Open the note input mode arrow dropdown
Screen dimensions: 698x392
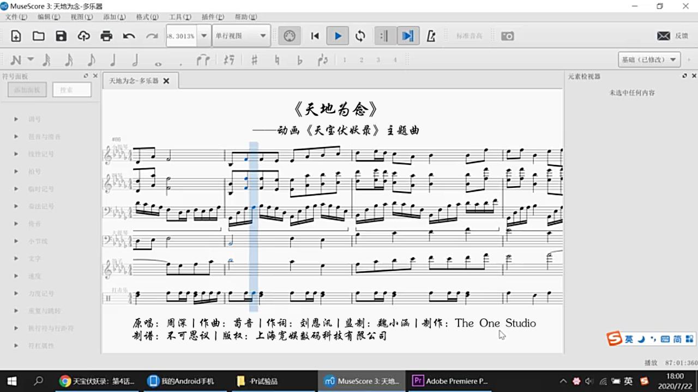tap(31, 60)
